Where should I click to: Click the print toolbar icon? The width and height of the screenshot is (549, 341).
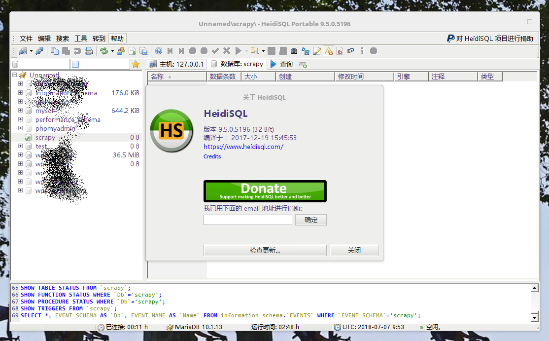(x=89, y=51)
